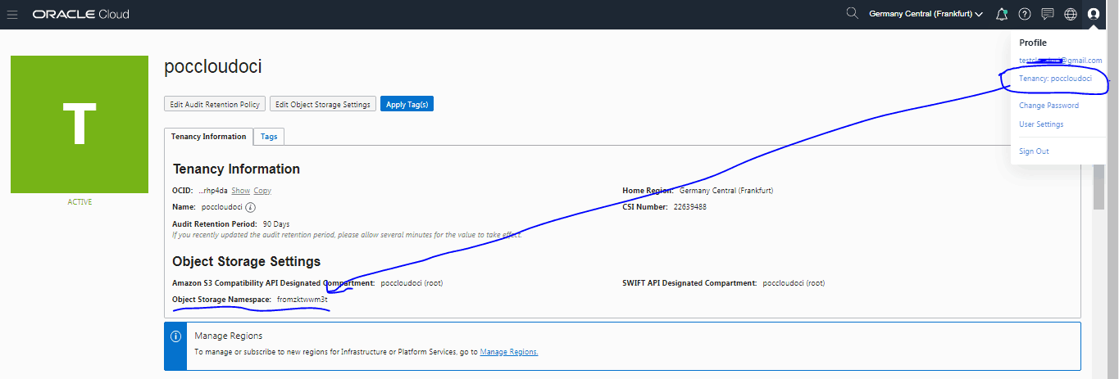
Task: Open the search magnifier icon
Action: tap(853, 14)
